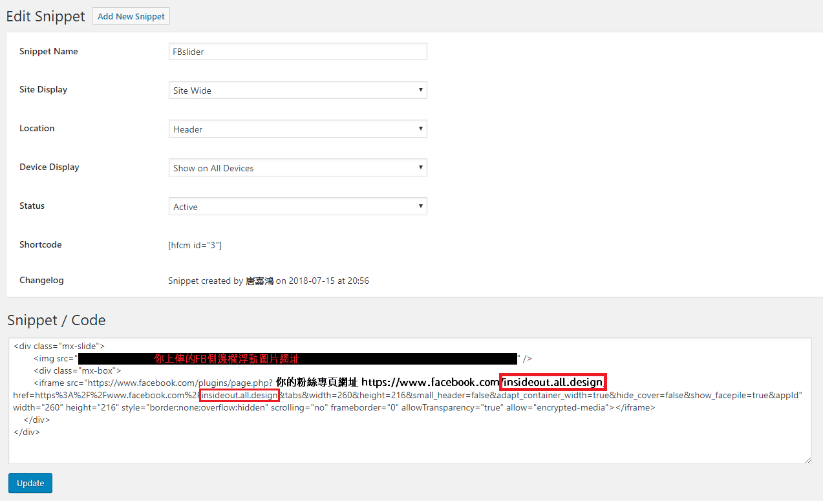Expand the Location dropdown showing Header
The image size is (823, 501).
tap(297, 129)
